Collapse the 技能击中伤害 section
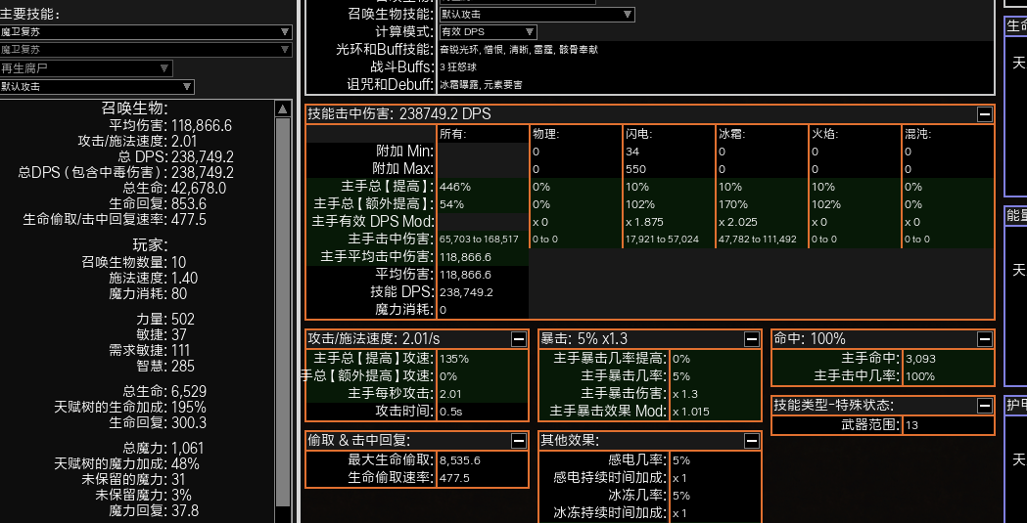This screenshot has height=523, width=1027. 985,114
